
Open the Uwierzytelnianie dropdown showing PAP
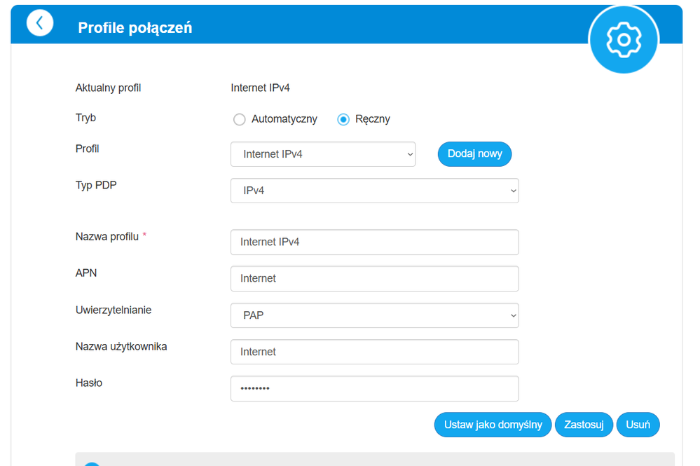coord(374,315)
